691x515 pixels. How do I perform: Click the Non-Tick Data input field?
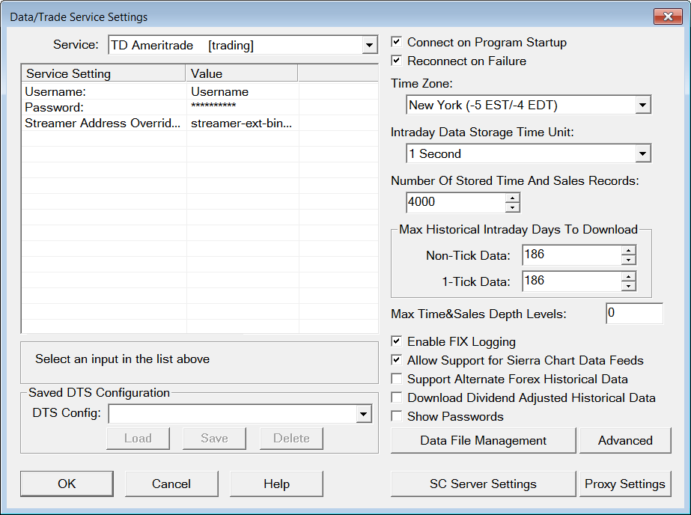pos(572,255)
